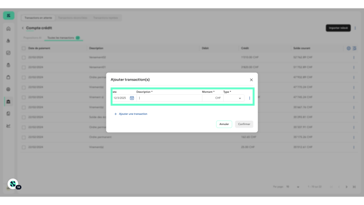Toggle the select-all checkbox in the table header

coord(24,48)
